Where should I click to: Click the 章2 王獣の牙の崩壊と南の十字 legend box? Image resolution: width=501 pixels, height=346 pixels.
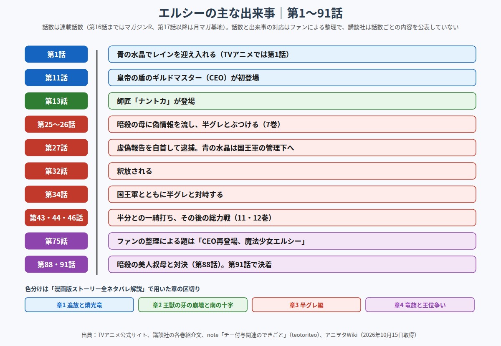[193, 305]
